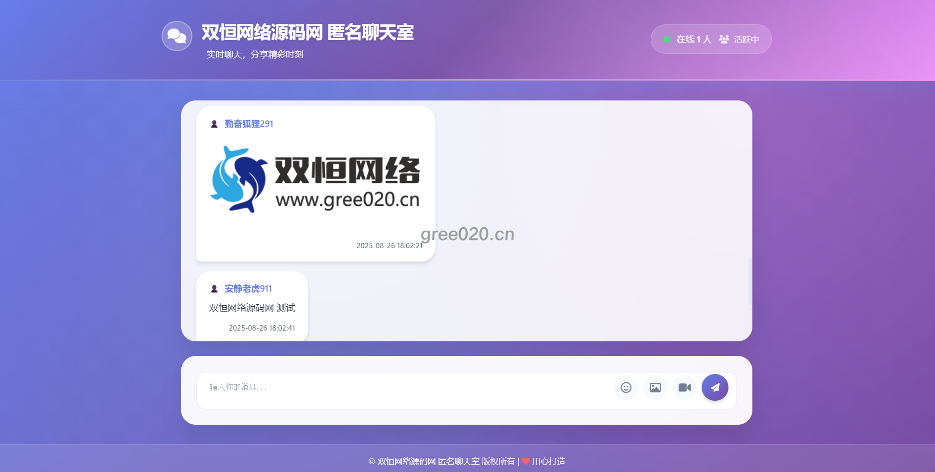Click the username 安静老虎911
This screenshot has width=935, height=472.
click(248, 289)
